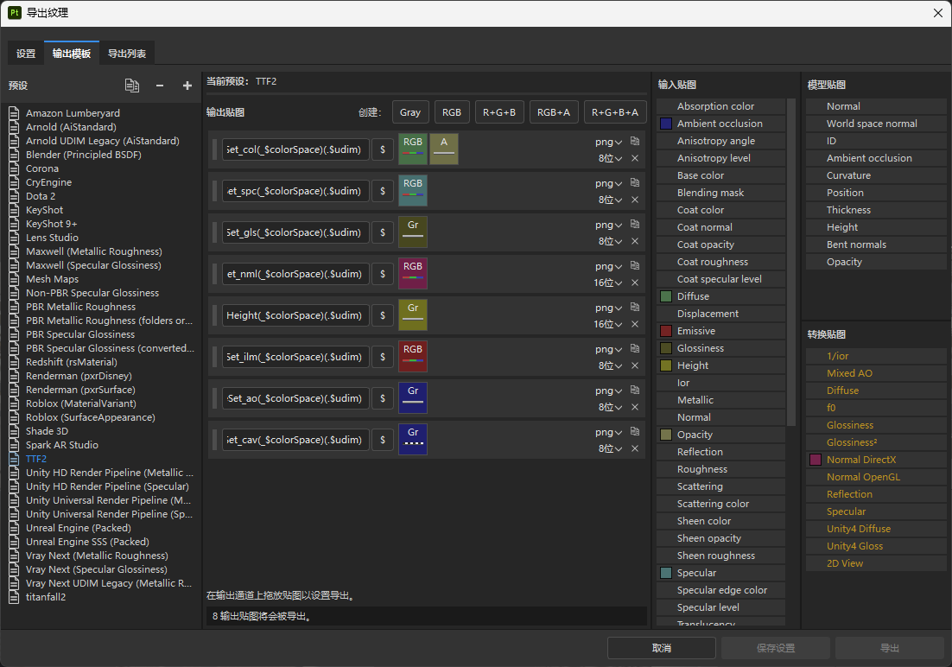Click the $ button for the _gls map

[x=383, y=232]
